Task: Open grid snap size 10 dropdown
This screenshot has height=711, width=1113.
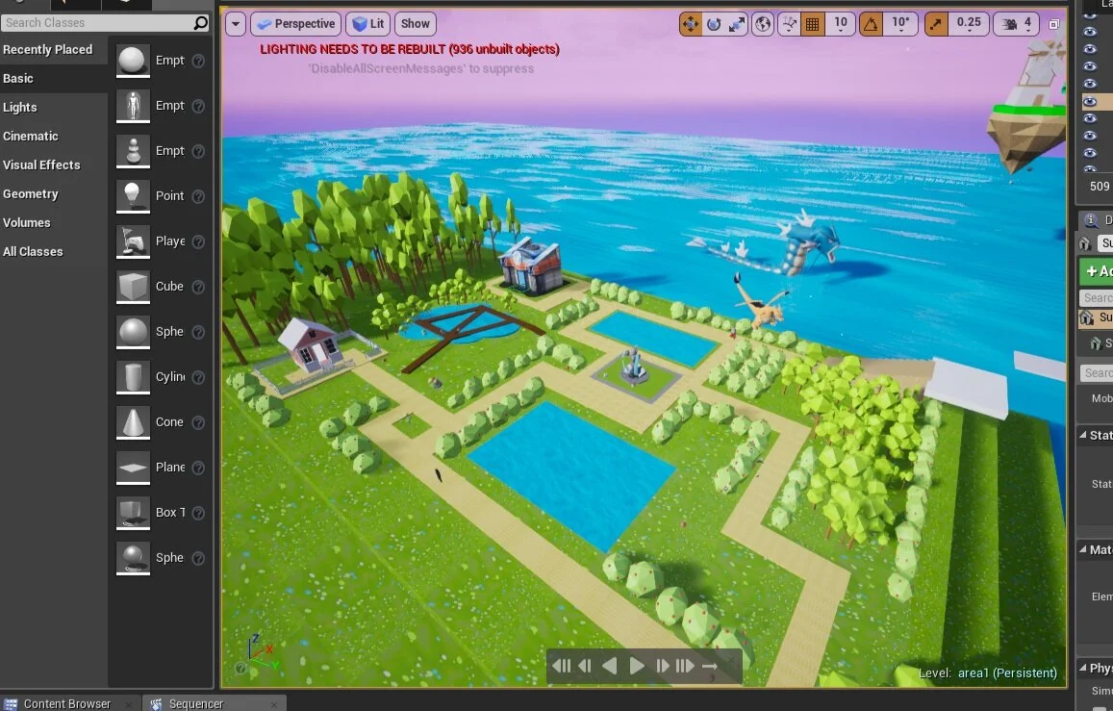Action: coord(841,24)
